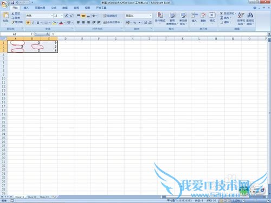Image resolution: width=271 pixels, height=203 pixels.
Task: Open the round Office button menu
Action: [4, 4]
